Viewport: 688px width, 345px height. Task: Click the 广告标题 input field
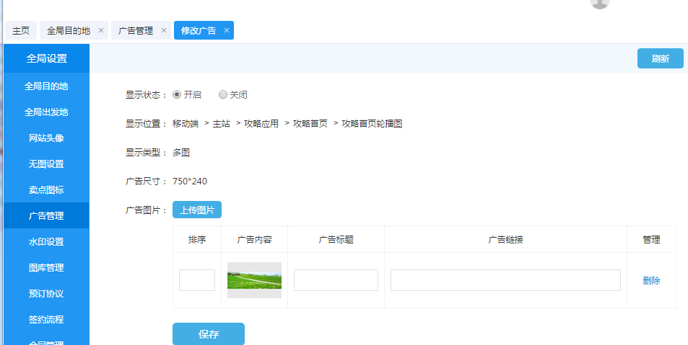tap(336, 280)
